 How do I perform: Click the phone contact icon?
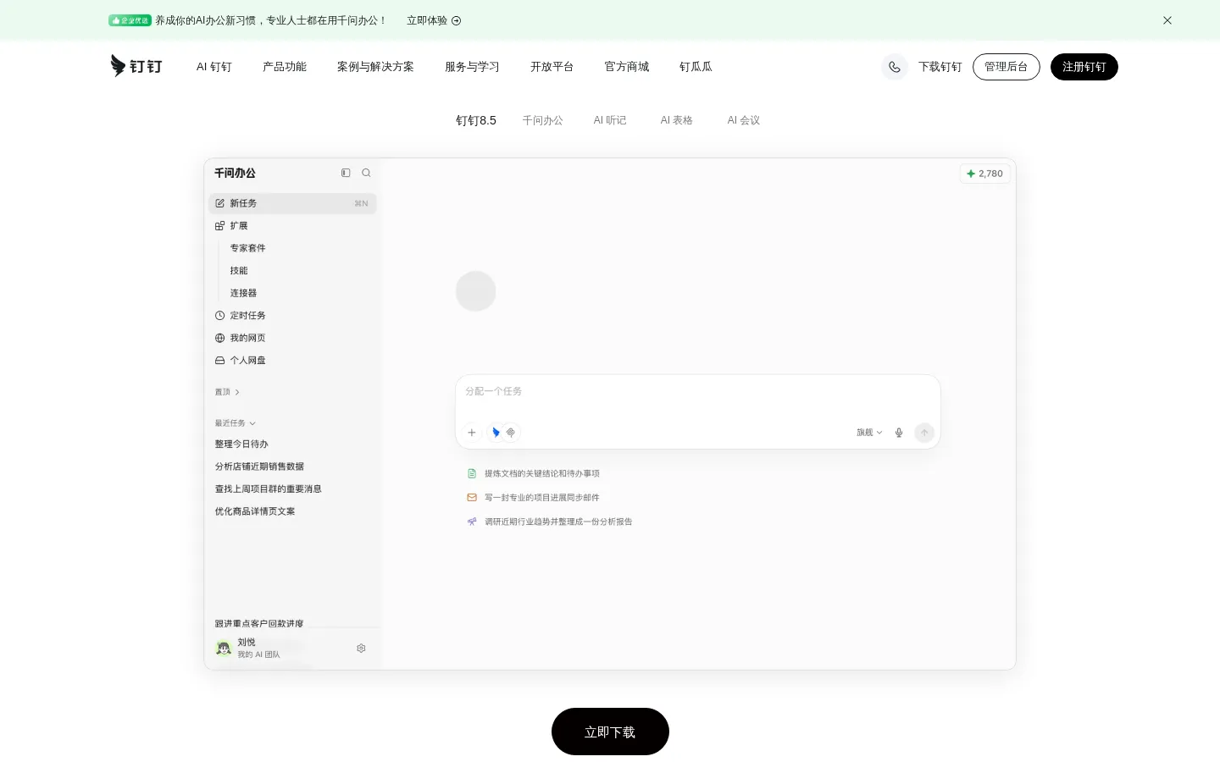click(895, 67)
